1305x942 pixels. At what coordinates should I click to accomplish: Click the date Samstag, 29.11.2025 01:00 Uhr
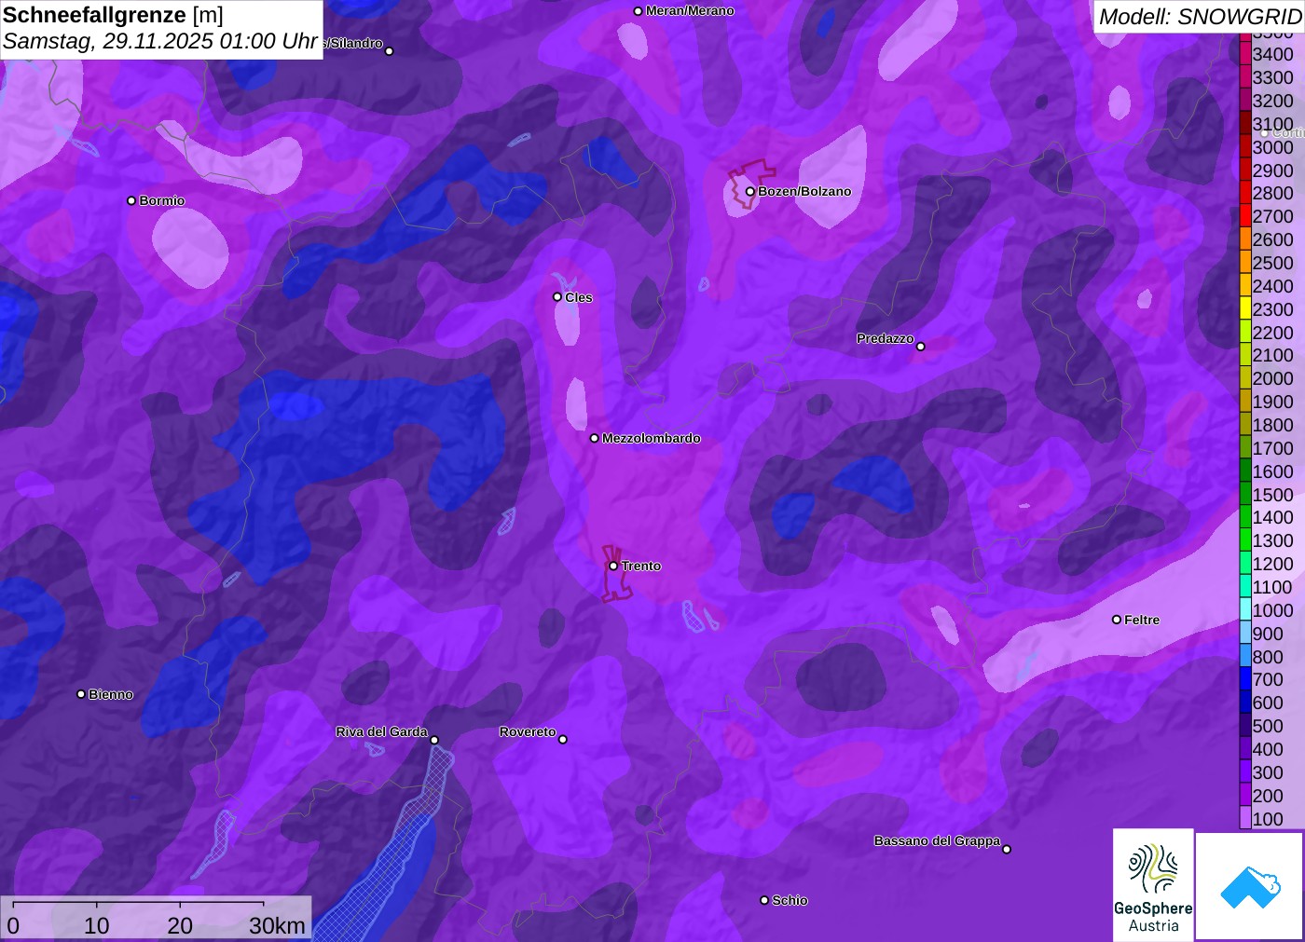[x=160, y=41]
